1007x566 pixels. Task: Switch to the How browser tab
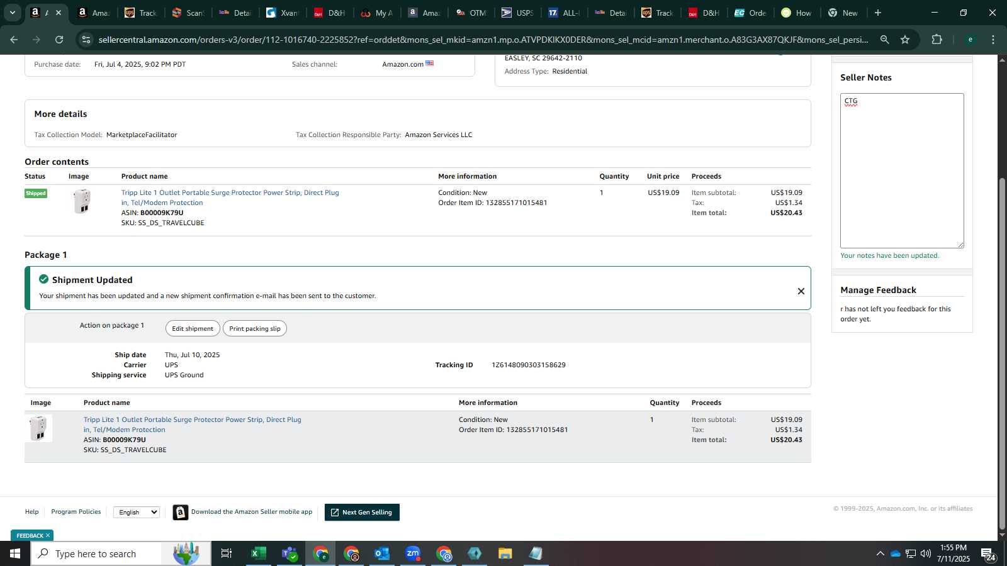click(797, 13)
